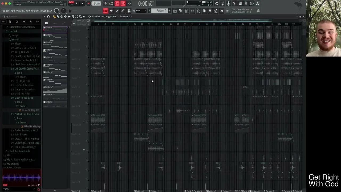Toggle the Browser view icon in toolbar
This screenshot has height=192, width=341.
(x=198, y=11)
